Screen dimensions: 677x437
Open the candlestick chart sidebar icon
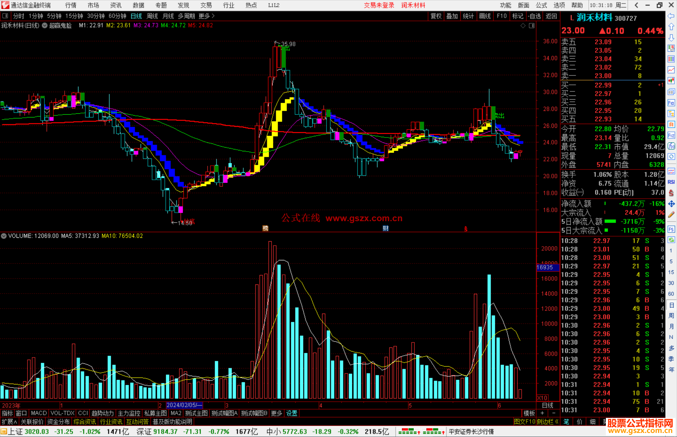(671, 81)
